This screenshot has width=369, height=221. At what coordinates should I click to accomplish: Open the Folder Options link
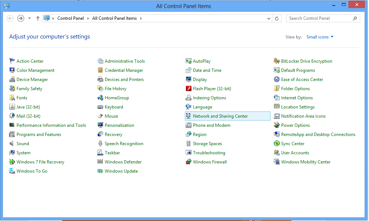coord(295,89)
